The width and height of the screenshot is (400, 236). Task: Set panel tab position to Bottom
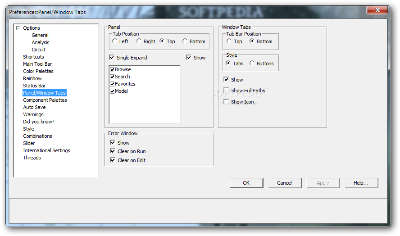click(x=185, y=41)
